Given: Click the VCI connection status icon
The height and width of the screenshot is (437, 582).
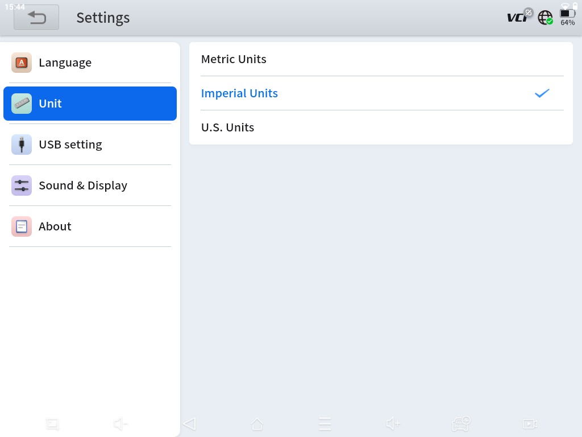Looking at the screenshot, I should click(518, 17).
